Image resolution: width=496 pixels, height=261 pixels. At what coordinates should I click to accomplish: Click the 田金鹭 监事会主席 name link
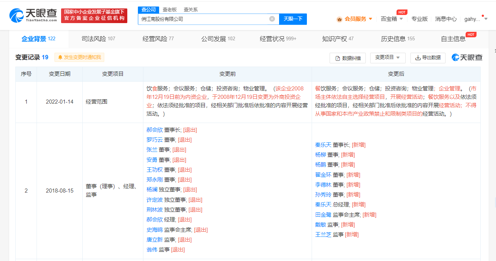click(x=323, y=215)
